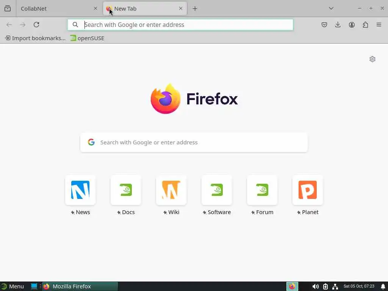Image resolution: width=388 pixels, height=291 pixels.
Task: Minimize the Firefox window
Action: 360,8
